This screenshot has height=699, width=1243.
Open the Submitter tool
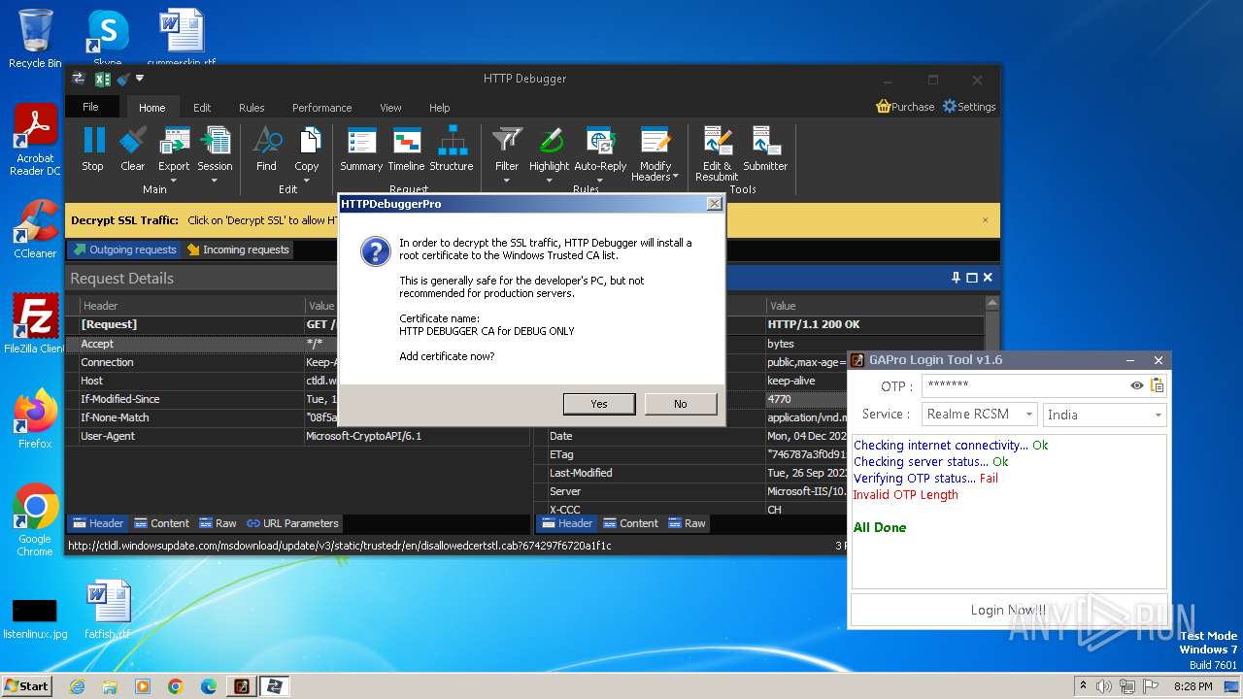tap(765, 150)
